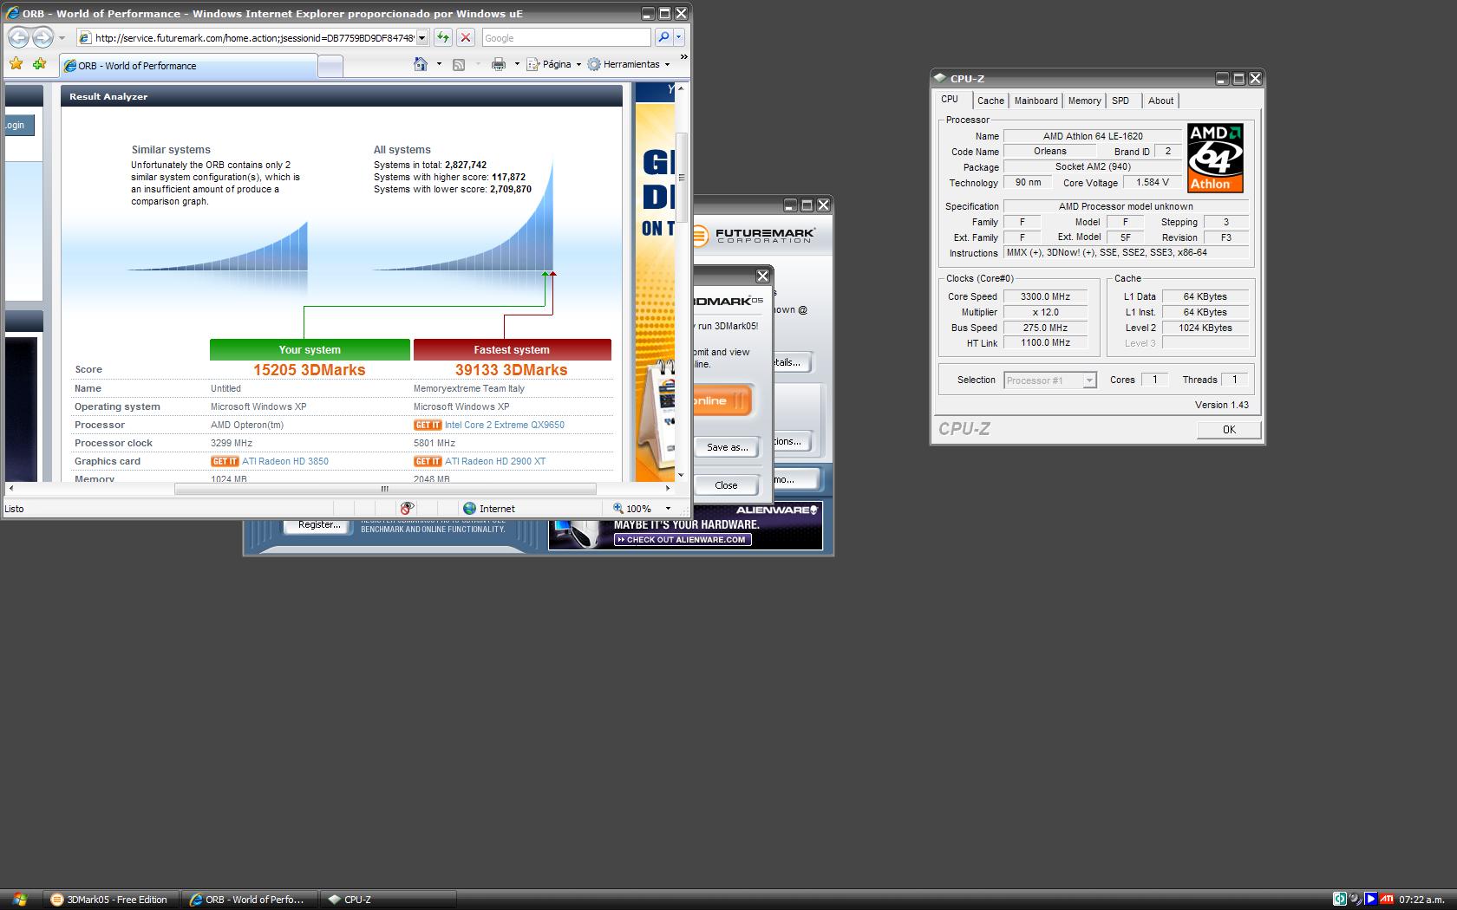Click GET IT badge beside Core 2 Extreme
The width and height of the screenshot is (1457, 910).
pyautogui.click(x=428, y=425)
